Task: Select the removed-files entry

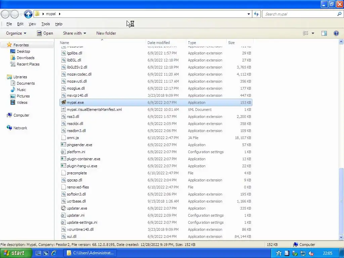Action: [x=156, y=187]
